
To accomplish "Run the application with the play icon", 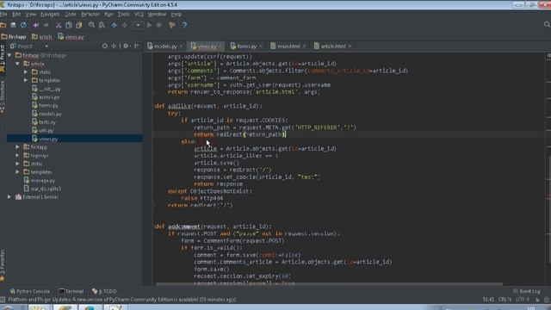I will point(149,25).
